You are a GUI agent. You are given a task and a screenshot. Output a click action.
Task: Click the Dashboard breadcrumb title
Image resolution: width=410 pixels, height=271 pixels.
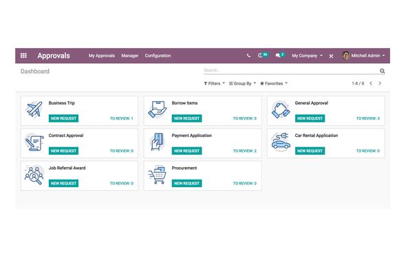click(35, 72)
